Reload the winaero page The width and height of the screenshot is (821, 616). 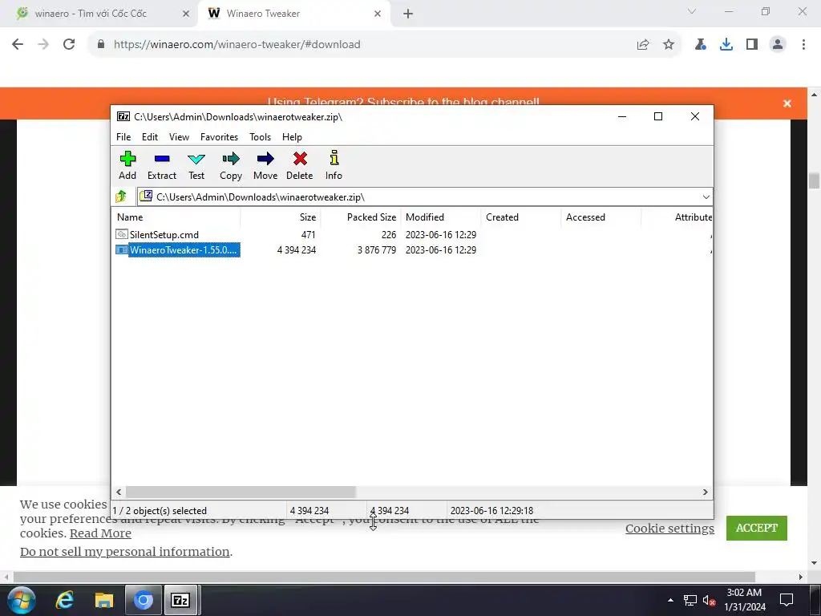pos(69,45)
